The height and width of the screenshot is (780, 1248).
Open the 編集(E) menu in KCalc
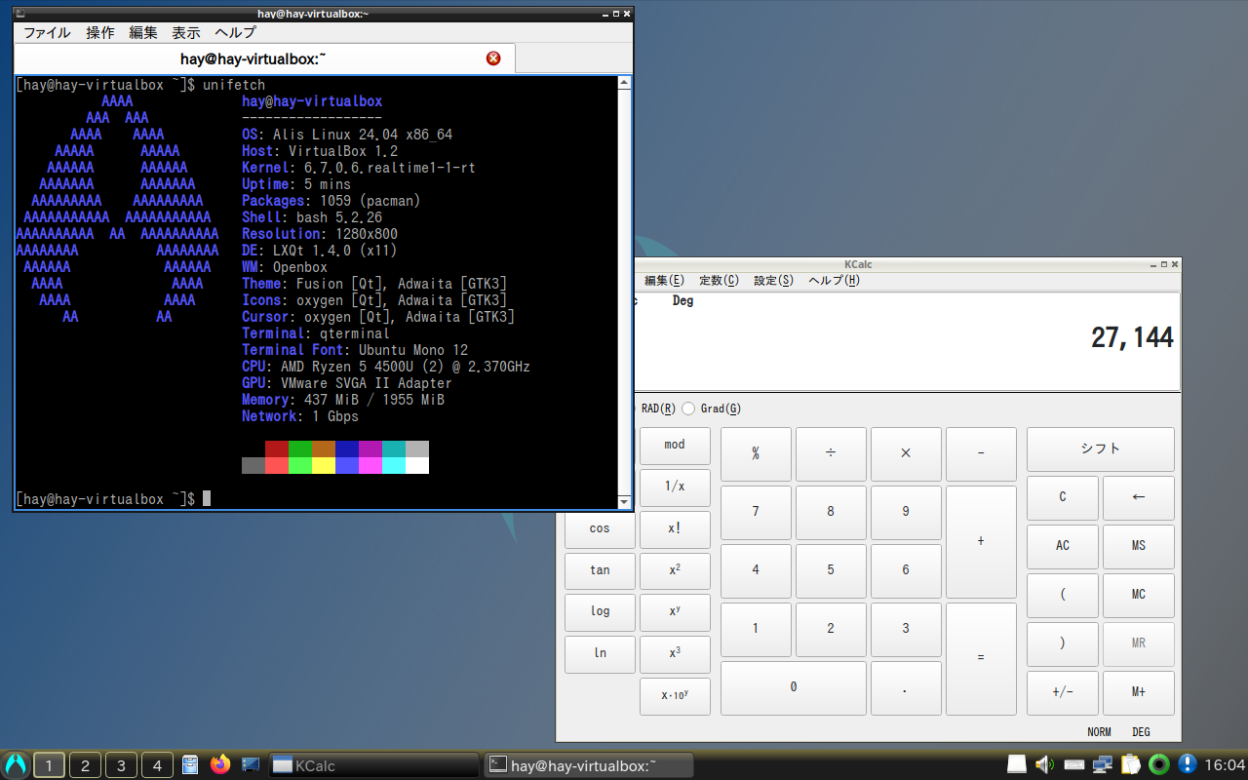664,281
